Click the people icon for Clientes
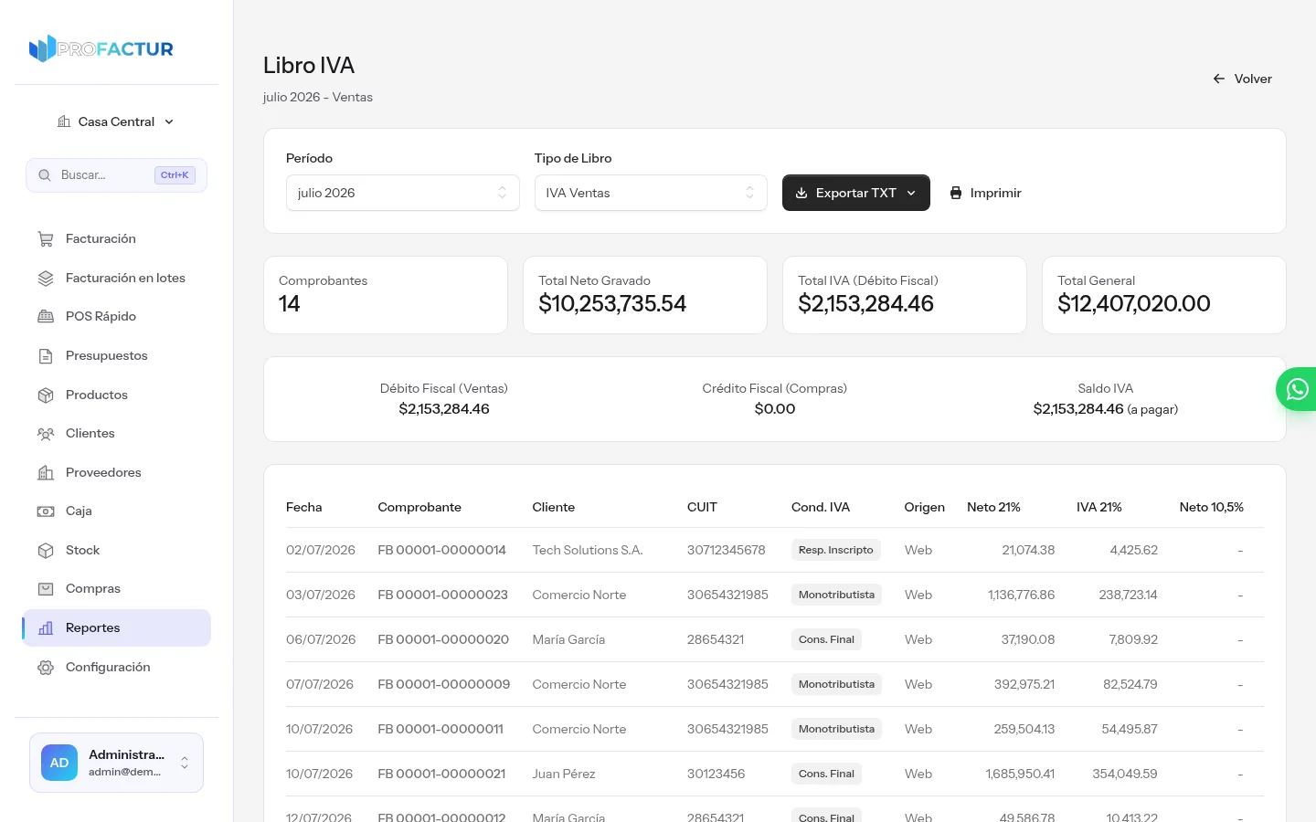The width and height of the screenshot is (1316, 822). pos(46,434)
